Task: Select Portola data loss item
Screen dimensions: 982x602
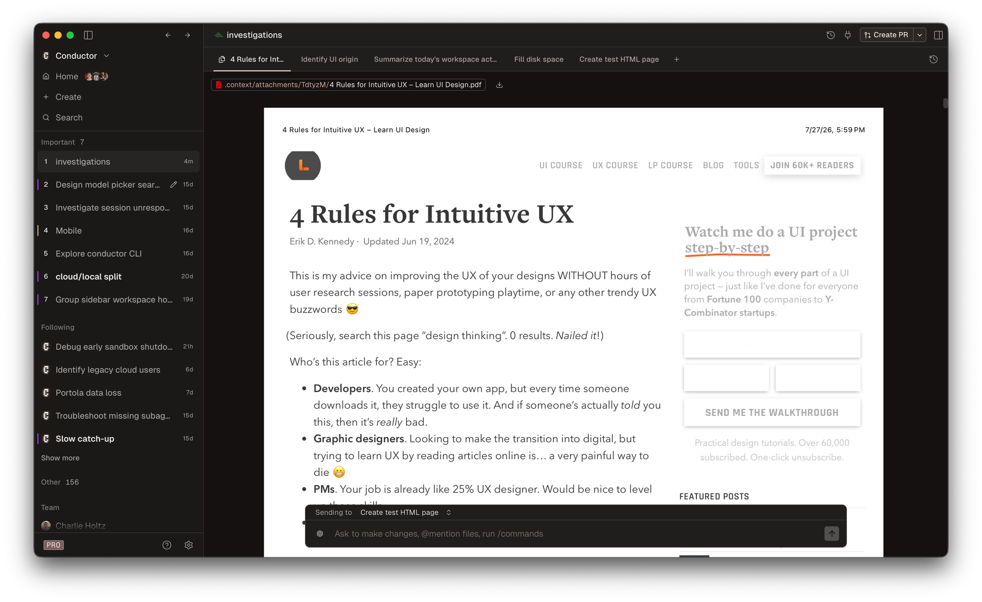Action: [118, 393]
